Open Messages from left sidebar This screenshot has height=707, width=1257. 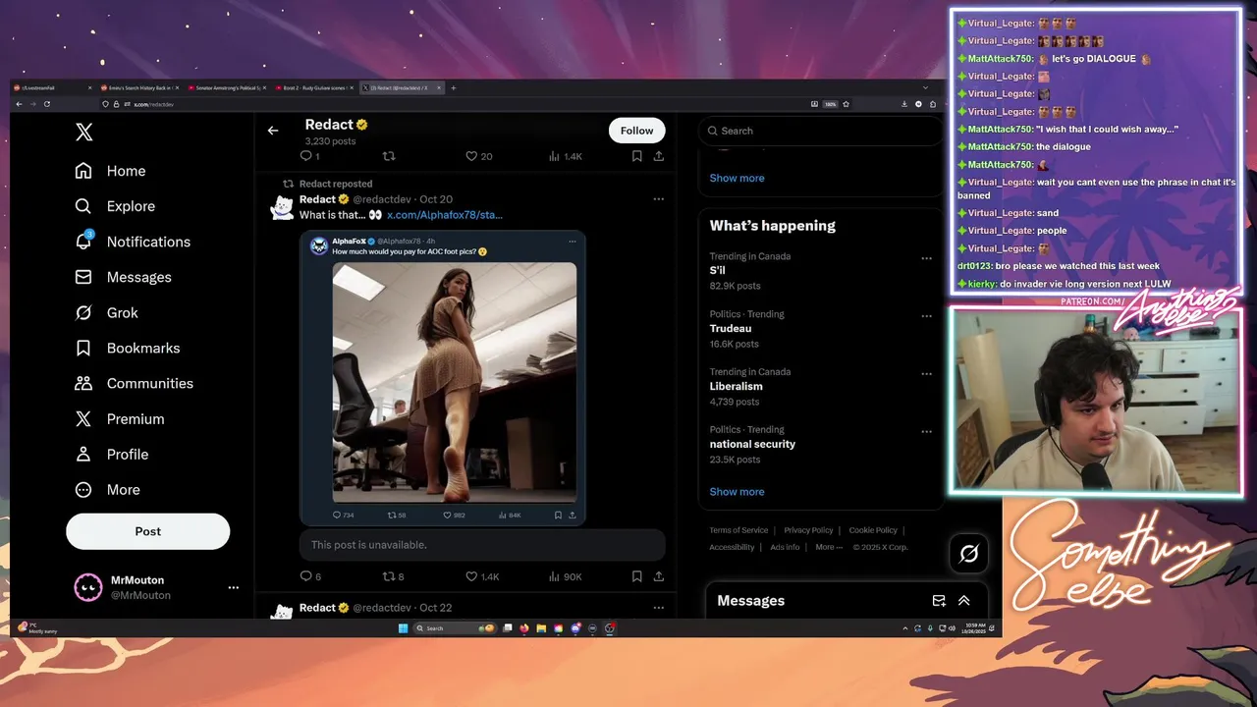coord(124,277)
